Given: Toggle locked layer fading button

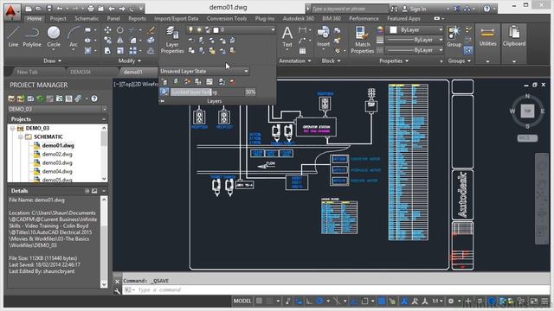Looking at the screenshot, I should (x=164, y=92).
